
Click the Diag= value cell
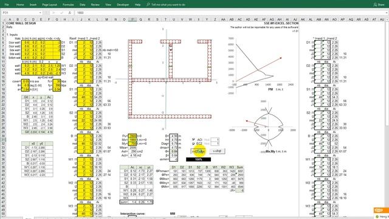pos(174,144)
